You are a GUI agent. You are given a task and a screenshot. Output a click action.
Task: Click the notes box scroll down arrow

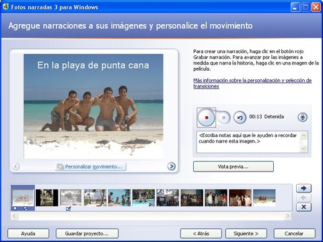coord(303,149)
